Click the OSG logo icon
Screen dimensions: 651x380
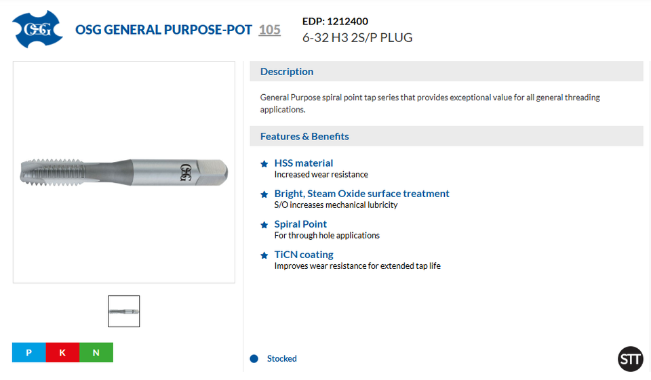coord(38,29)
